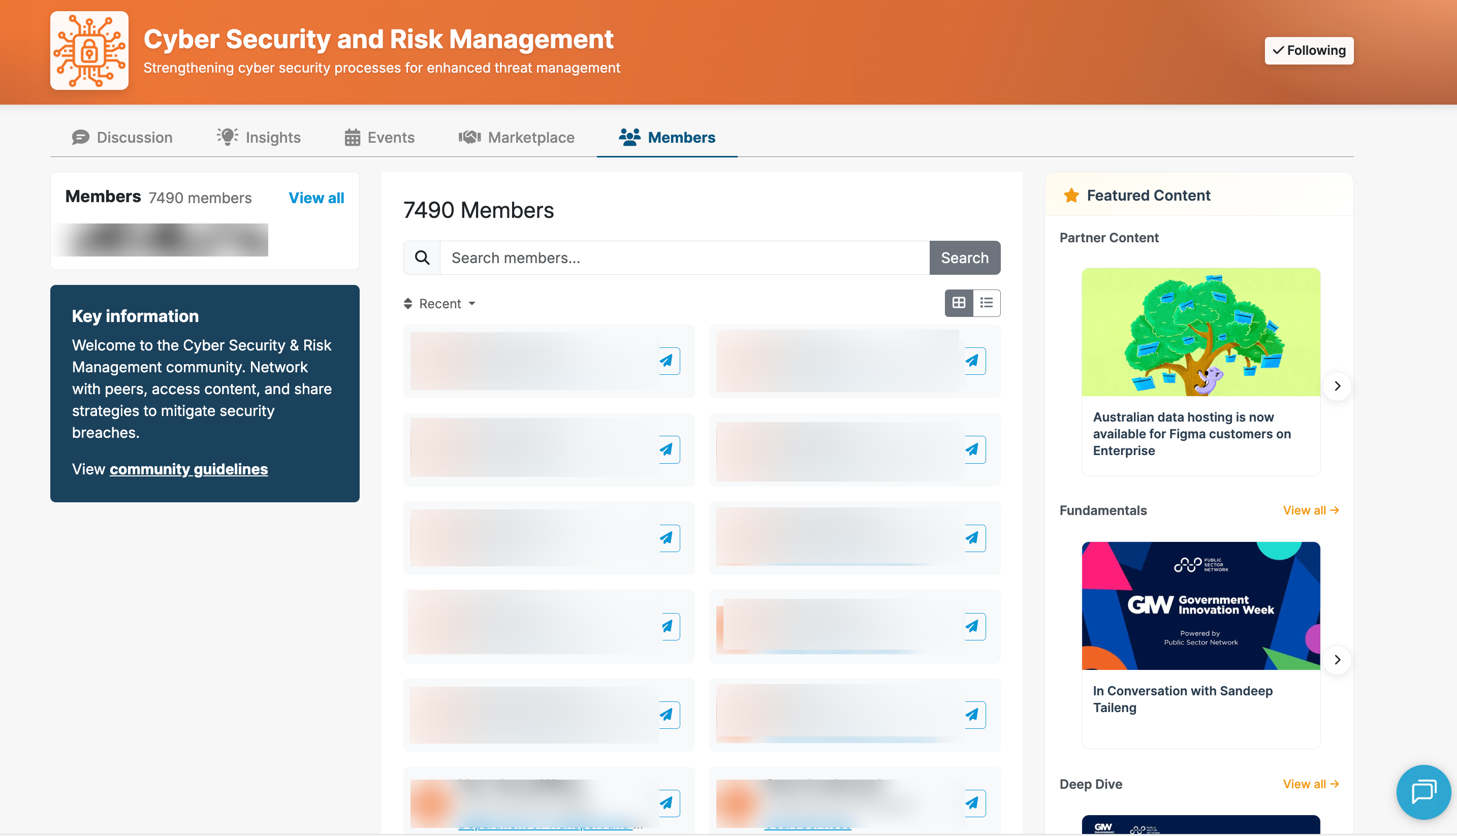Screen dimensions: 1457x836
Task: Open the community guidelines link
Action: coord(188,469)
